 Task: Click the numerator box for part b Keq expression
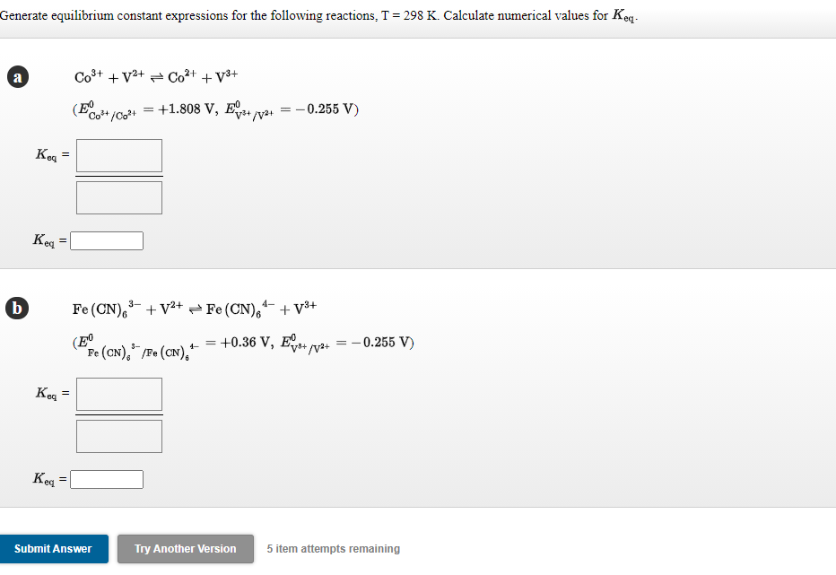point(118,394)
